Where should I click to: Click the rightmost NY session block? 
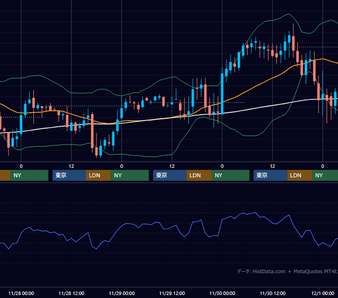pos(325,175)
